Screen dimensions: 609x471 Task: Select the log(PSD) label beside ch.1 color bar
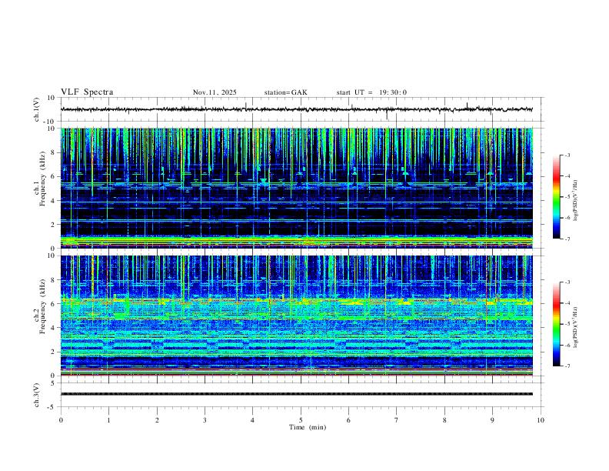click(x=576, y=200)
